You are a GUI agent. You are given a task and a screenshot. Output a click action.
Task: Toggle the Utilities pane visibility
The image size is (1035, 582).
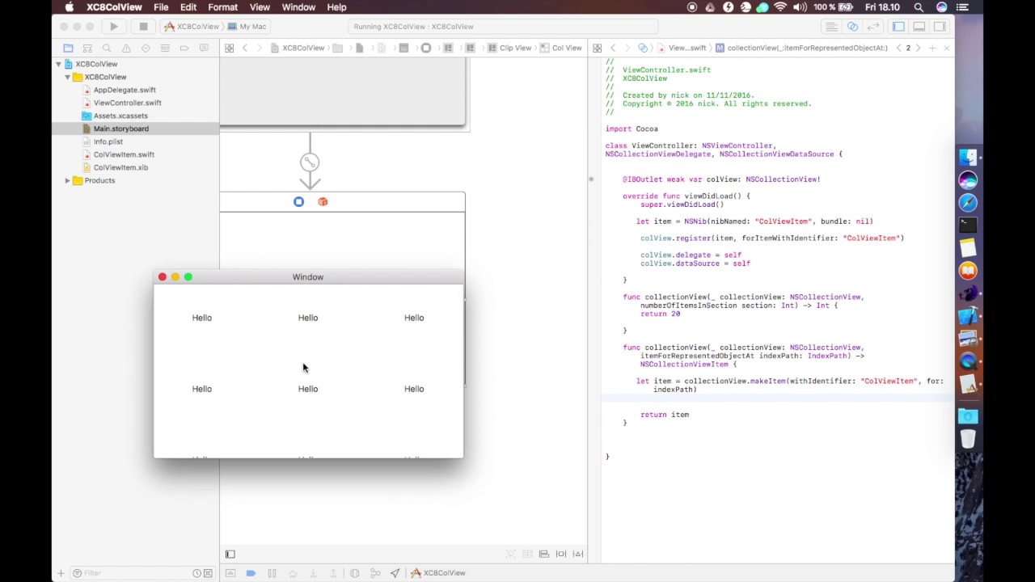pos(940,27)
